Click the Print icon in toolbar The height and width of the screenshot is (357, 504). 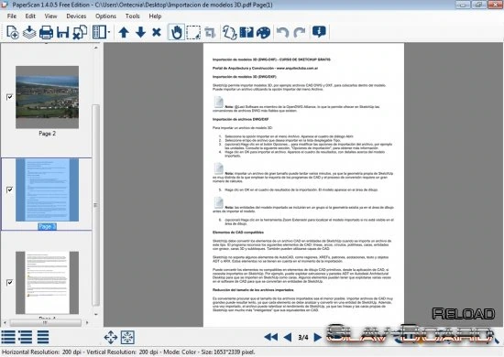point(46,32)
